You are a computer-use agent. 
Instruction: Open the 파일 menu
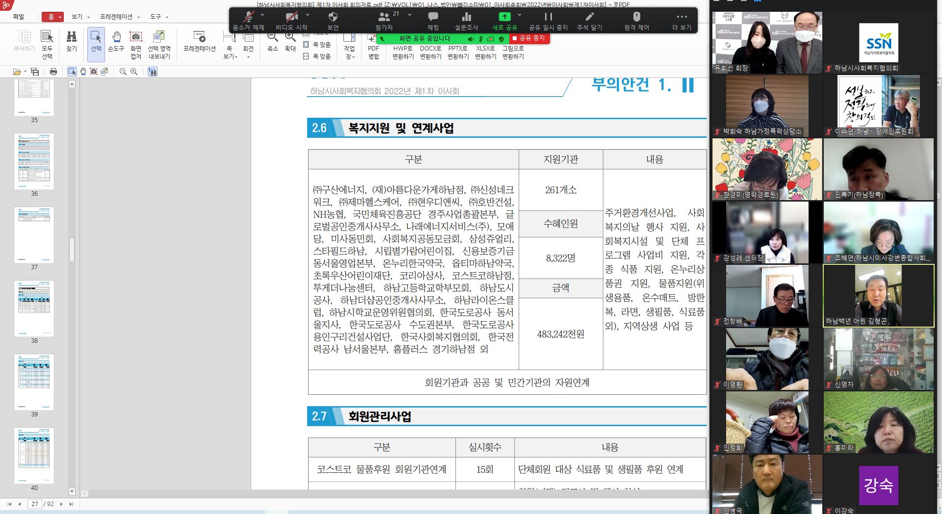pos(19,17)
